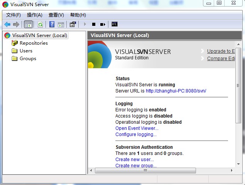Minimize the VisualSVN Server window
This screenshot has width=245, height=185.
pyautogui.click(x=209, y=3)
